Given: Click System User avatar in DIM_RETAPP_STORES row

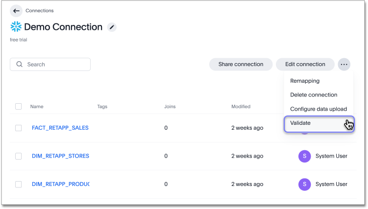Looking at the screenshot, I should [x=304, y=156].
